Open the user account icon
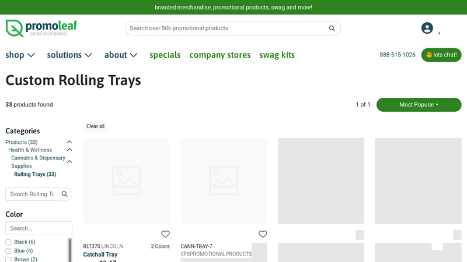 tap(427, 28)
